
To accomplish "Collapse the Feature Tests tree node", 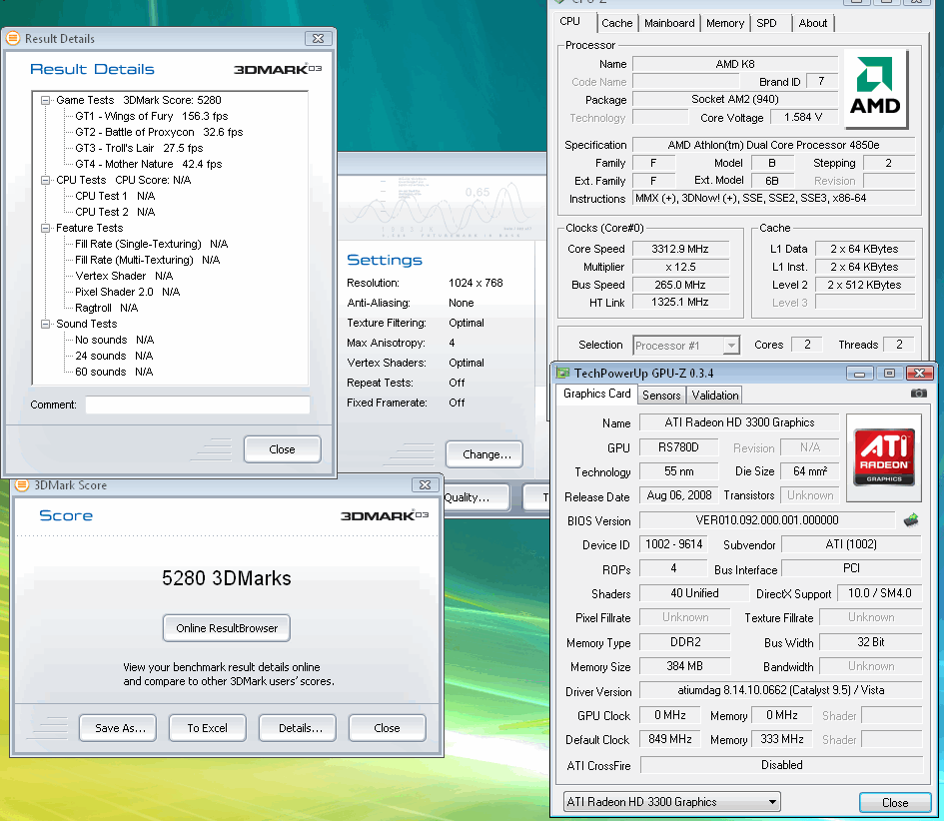I will (x=45, y=228).
